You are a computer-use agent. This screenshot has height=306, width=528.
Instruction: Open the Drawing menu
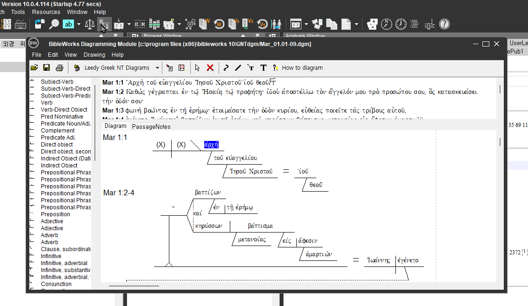[x=94, y=54]
